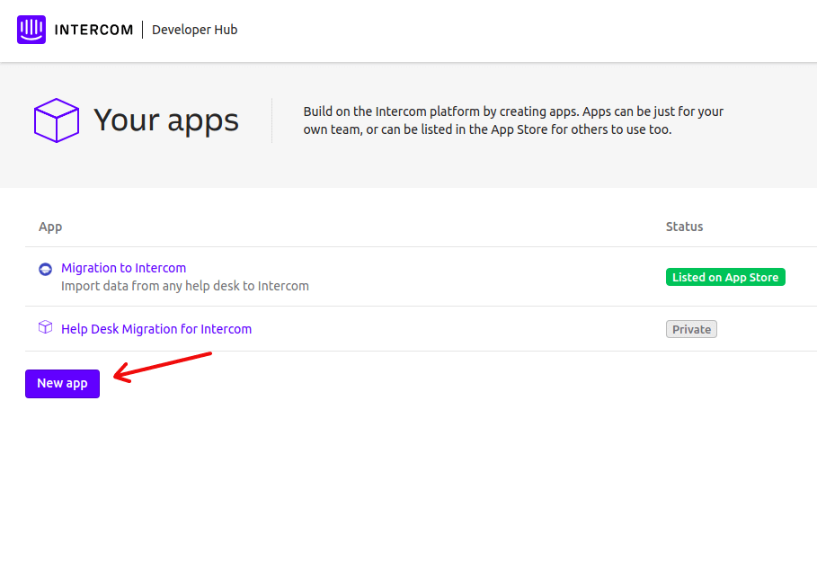Click the INTERCOM wordmark text
The image size is (817, 570).
click(93, 30)
